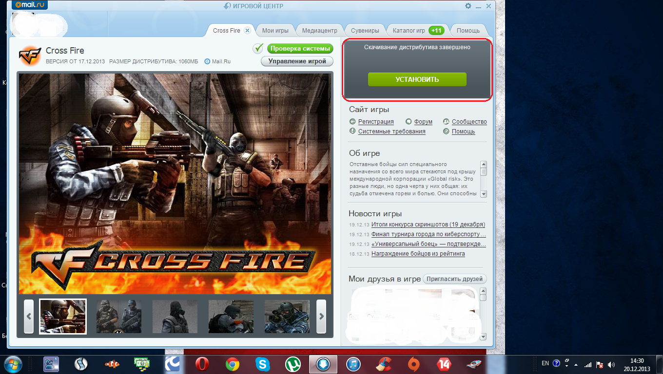Click the red 14 taskbar icon
The height and width of the screenshot is (374, 663).
coord(444,364)
